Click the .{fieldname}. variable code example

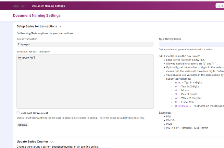pyautogui.click(x=182, y=106)
